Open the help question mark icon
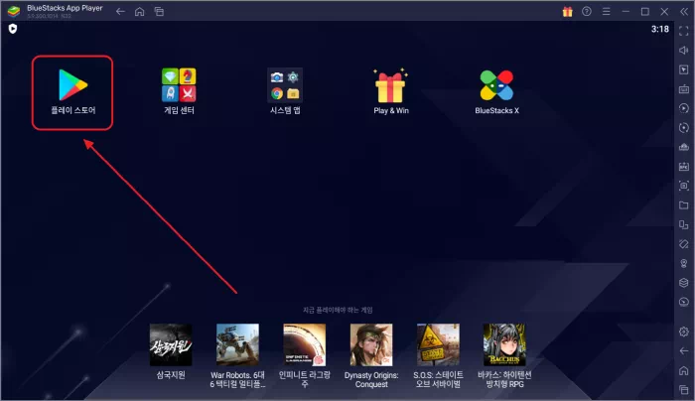Viewport: 695px width, 401px height. (587, 12)
